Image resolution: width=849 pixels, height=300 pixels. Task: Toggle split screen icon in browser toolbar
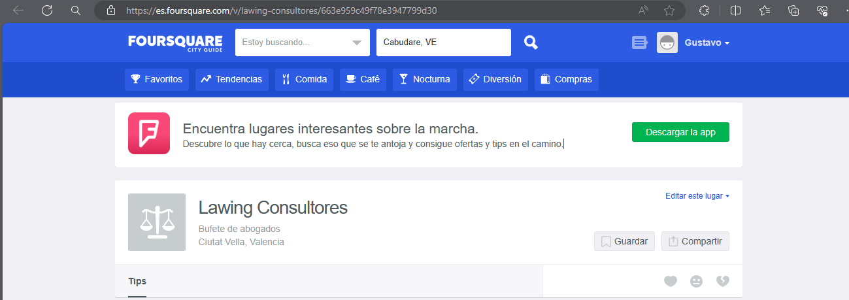pos(735,10)
